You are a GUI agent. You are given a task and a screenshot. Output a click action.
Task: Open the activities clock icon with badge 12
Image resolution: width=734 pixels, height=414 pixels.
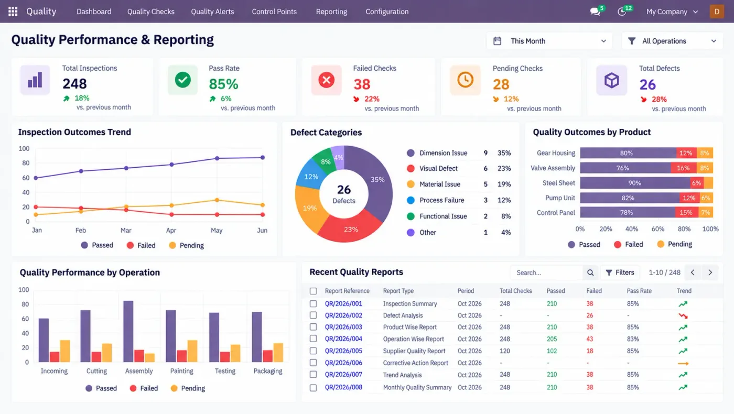point(622,12)
